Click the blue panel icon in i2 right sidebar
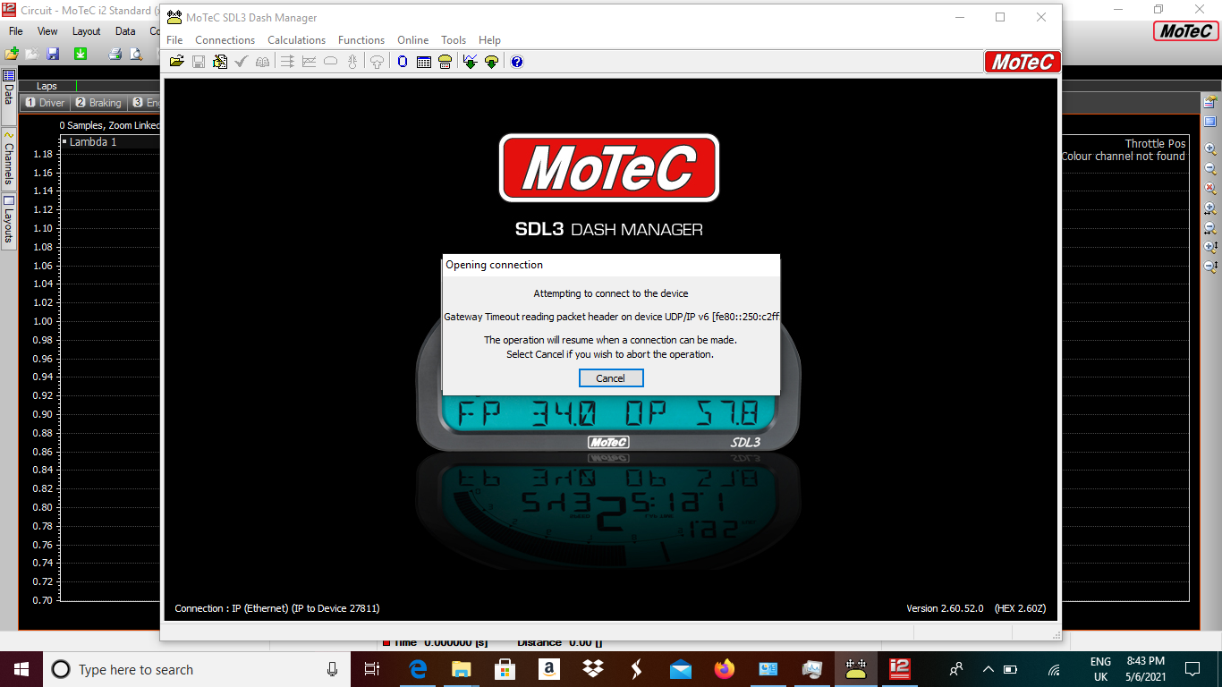 pos(1210,122)
